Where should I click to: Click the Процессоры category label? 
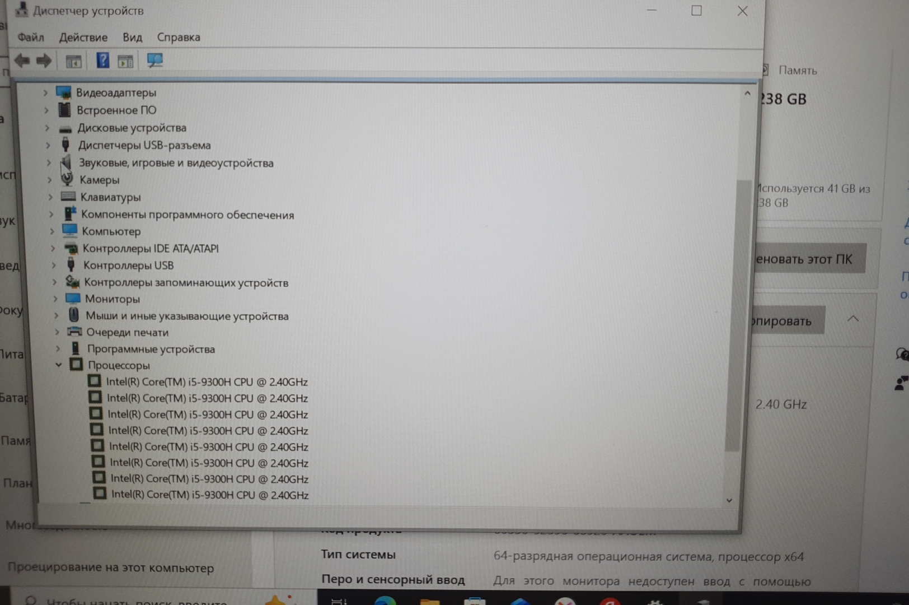[x=119, y=365]
